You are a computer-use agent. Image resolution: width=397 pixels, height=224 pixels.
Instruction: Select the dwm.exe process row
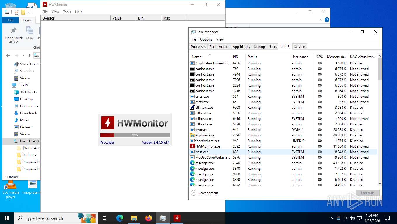tap(283, 130)
